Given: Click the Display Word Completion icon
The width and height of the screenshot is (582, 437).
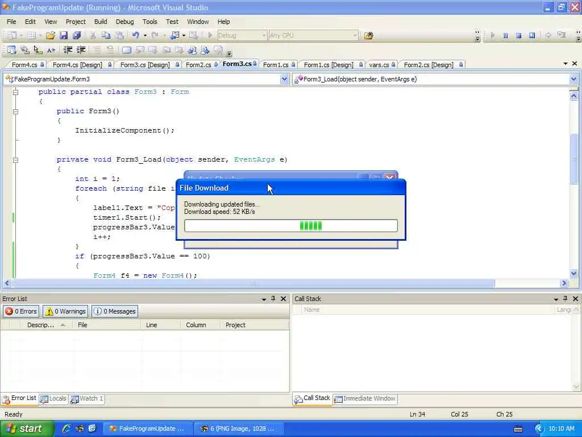Looking at the screenshot, I should (x=51, y=50).
